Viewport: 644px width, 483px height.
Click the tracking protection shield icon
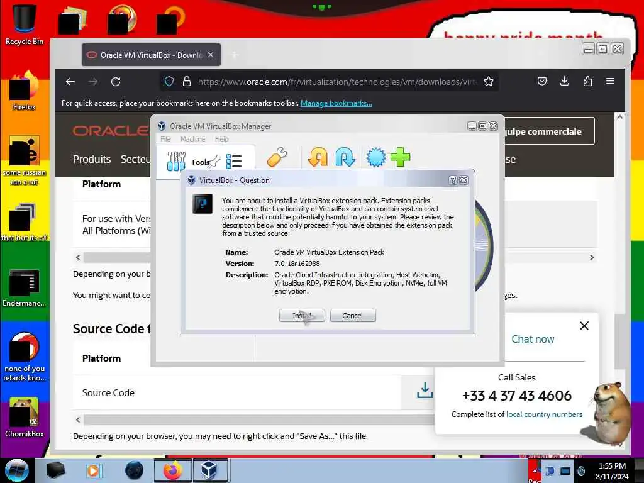pos(169,81)
